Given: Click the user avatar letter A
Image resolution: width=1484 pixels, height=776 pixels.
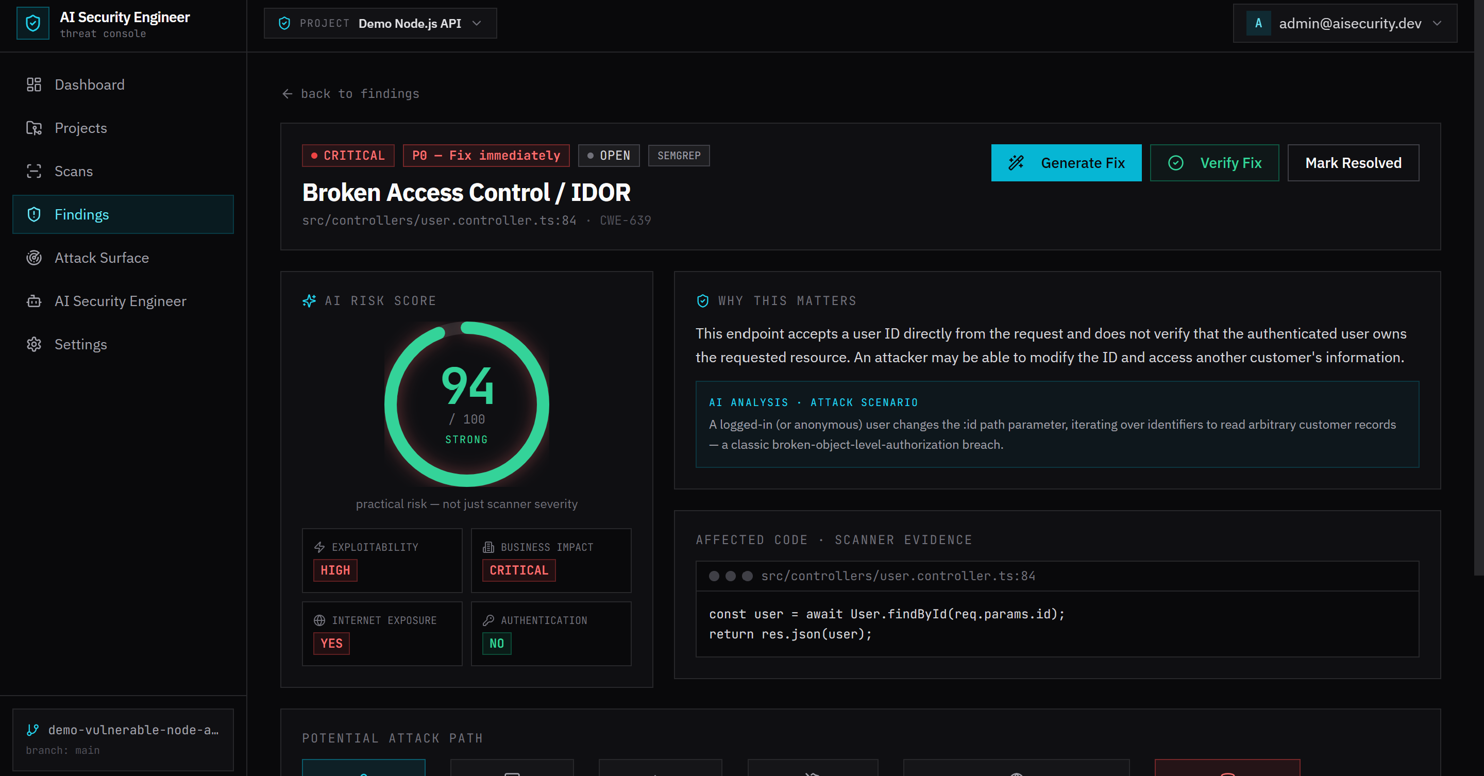Looking at the screenshot, I should pyautogui.click(x=1259, y=23).
